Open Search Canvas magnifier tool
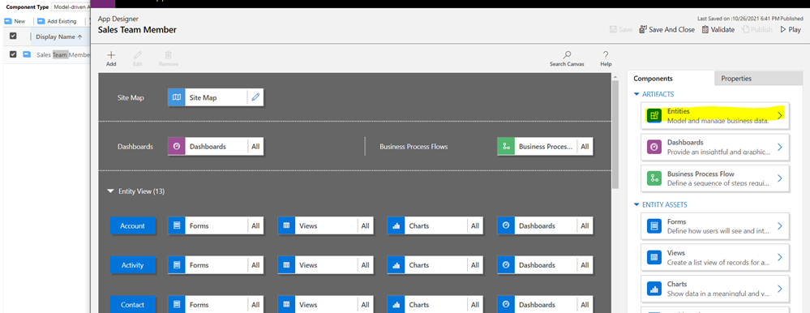Viewport: 810px width, 313px height. pos(568,55)
